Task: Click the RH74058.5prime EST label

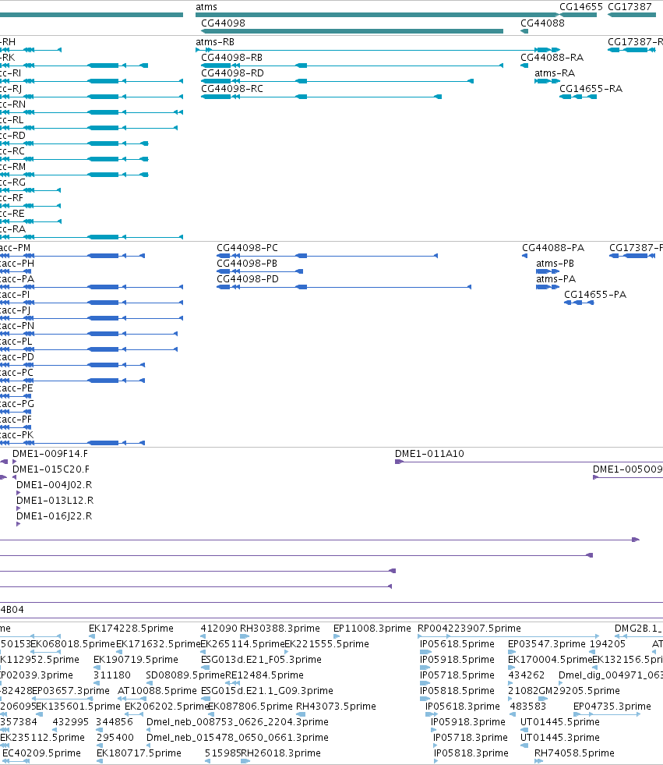Action: coord(574,753)
